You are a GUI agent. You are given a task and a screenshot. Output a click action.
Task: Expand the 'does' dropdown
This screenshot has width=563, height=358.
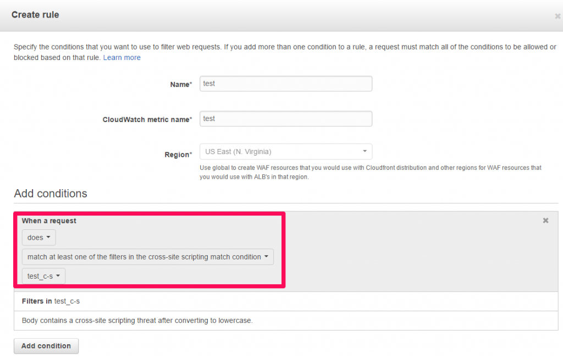click(39, 238)
